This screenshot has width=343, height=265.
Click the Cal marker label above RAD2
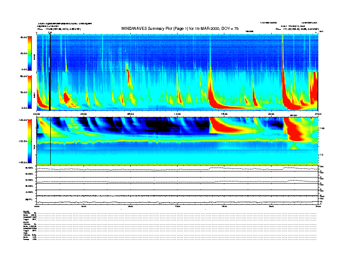(x=50, y=33)
